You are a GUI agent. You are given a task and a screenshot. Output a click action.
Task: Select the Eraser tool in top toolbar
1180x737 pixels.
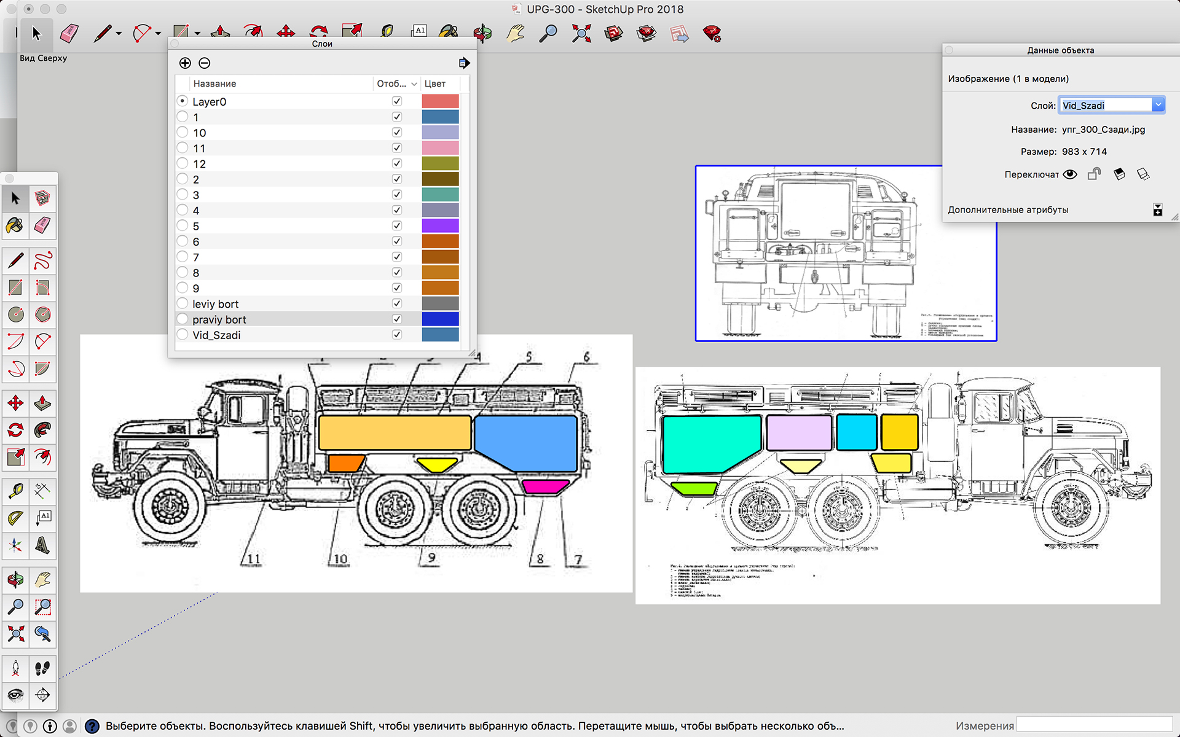(69, 33)
